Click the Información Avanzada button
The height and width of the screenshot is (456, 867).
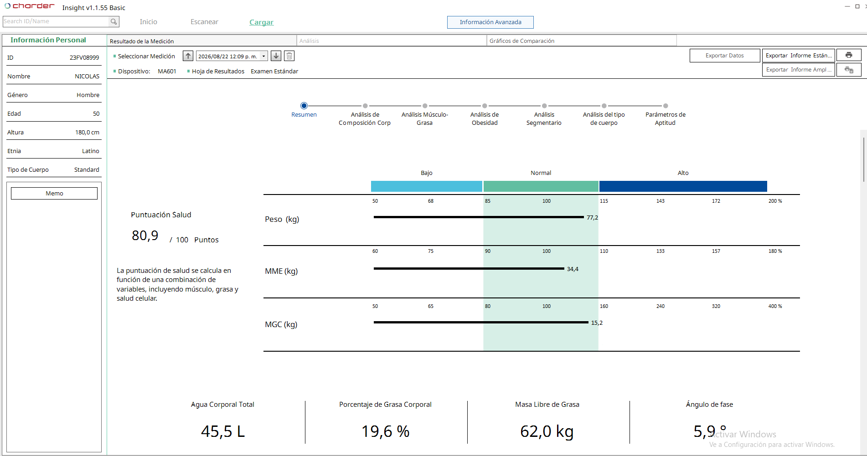pyautogui.click(x=490, y=22)
